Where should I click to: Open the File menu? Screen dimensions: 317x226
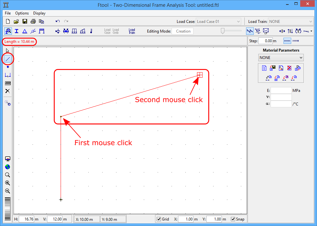(8, 13)
